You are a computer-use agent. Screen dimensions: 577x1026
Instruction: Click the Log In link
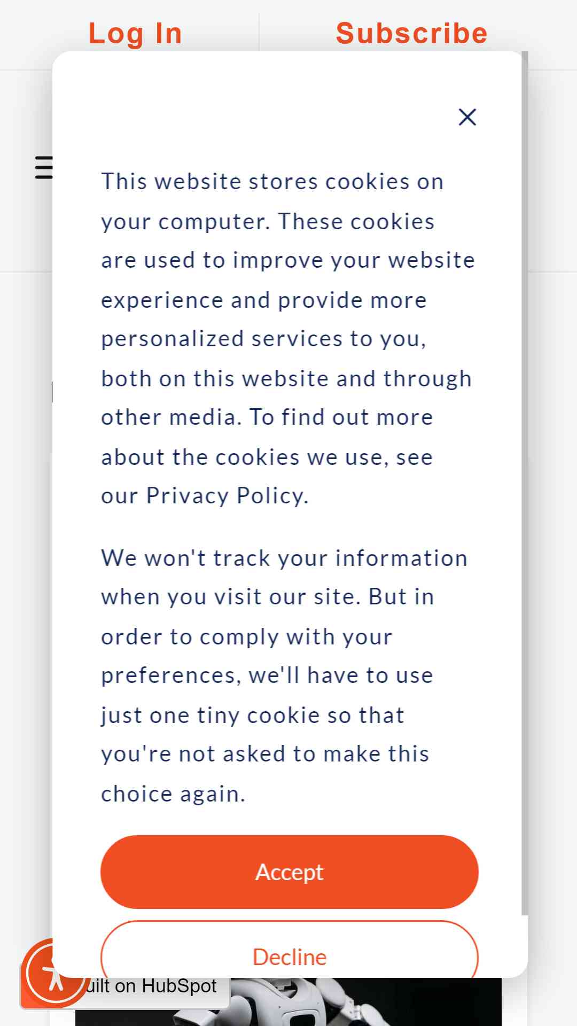coord(135,34)
